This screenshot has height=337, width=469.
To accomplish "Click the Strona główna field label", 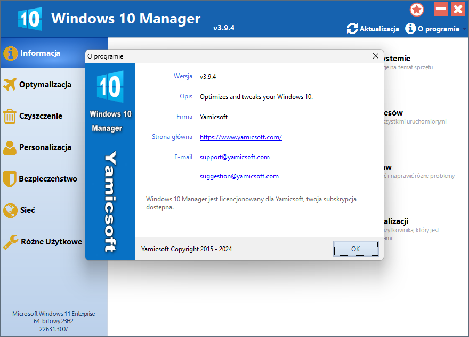I will [x=172, y=137].
